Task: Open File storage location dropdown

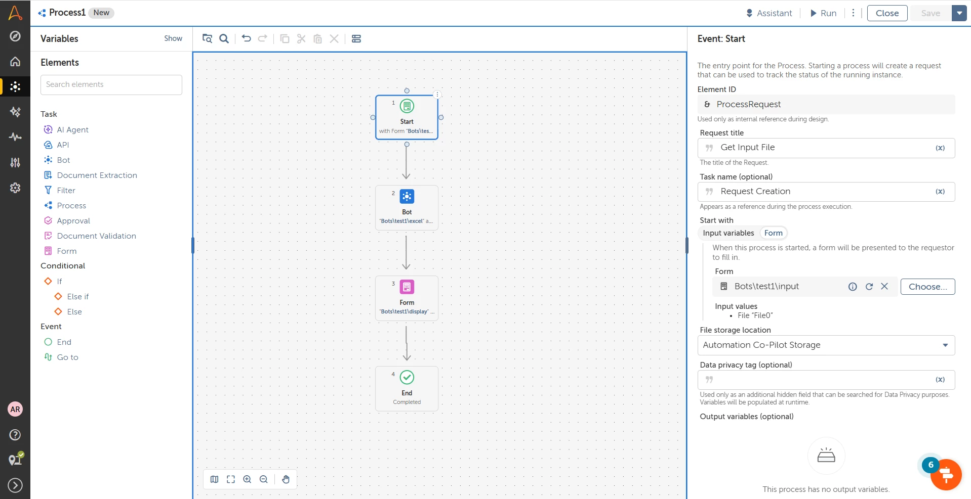Action: point(826,345)
